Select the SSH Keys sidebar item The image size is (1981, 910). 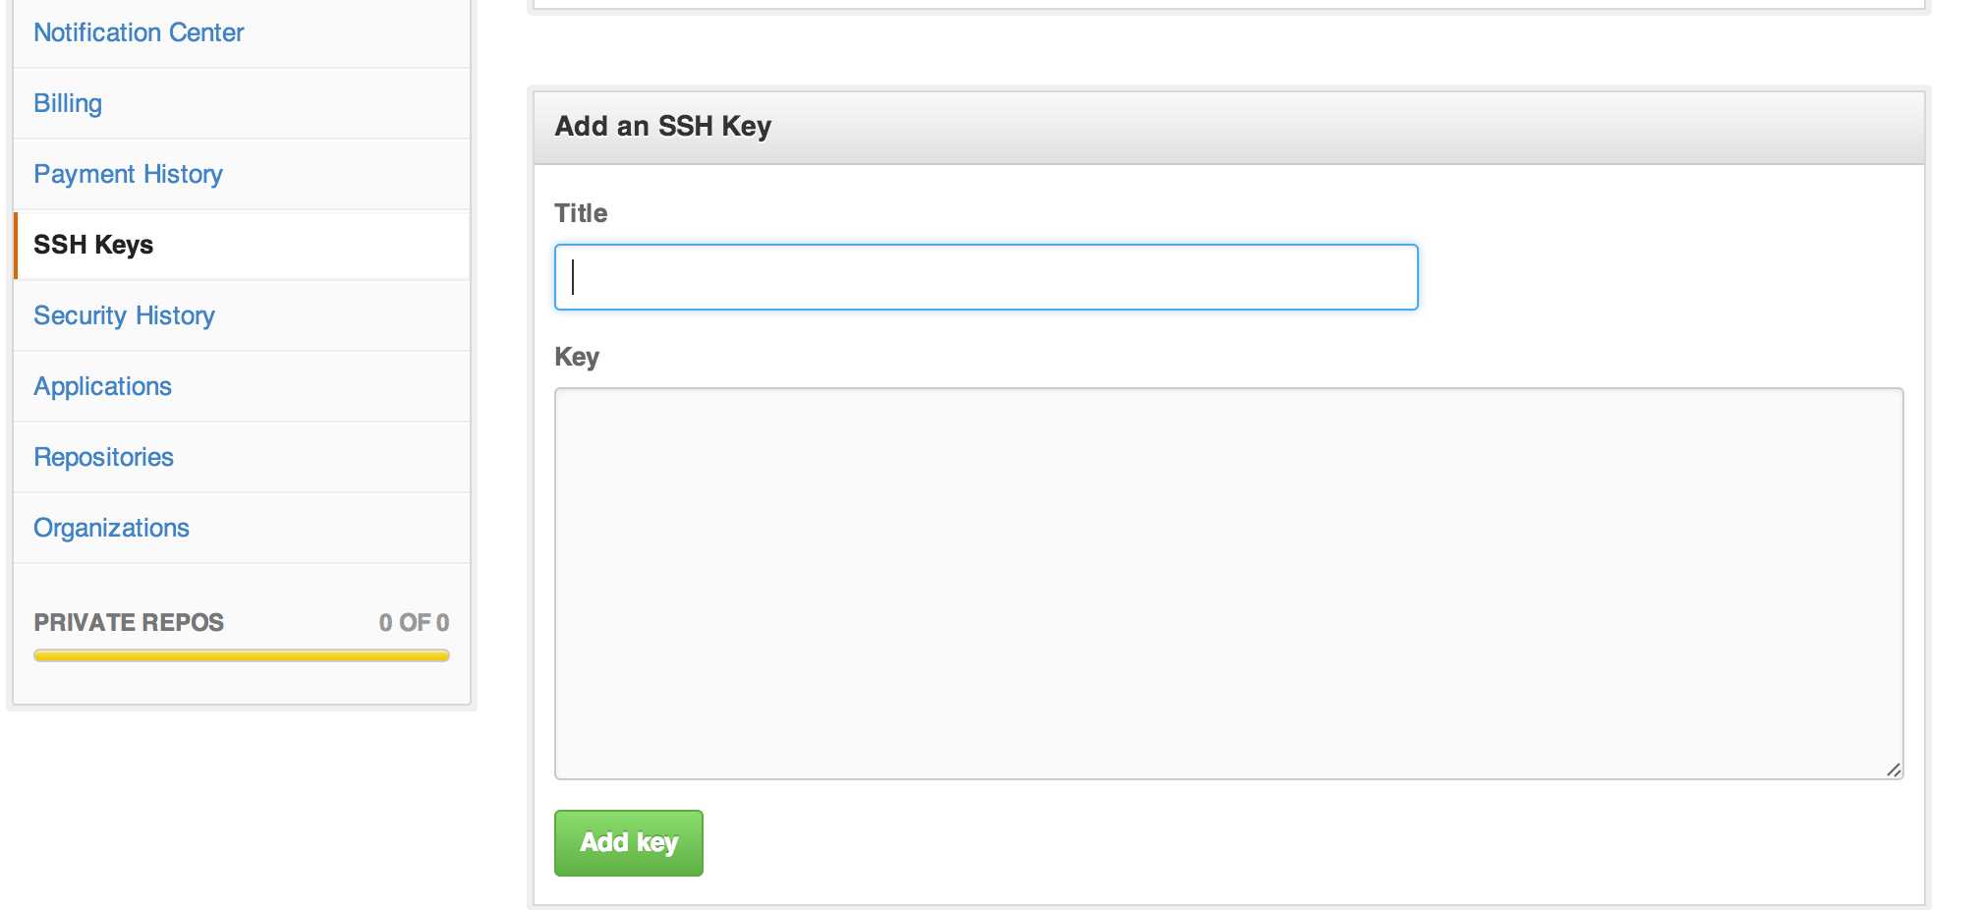click(93, 245)
